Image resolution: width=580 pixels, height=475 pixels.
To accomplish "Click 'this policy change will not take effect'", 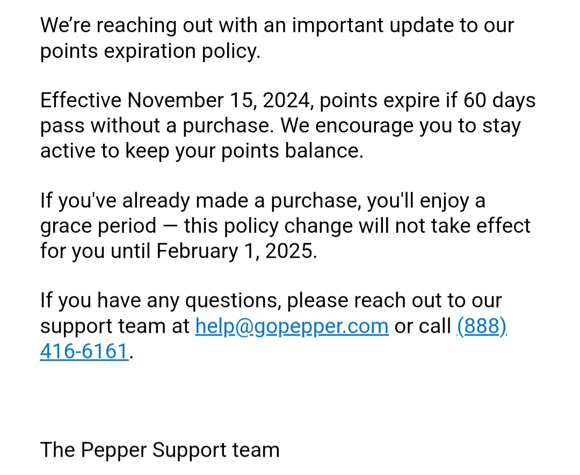I will click(x=357, y=226).
